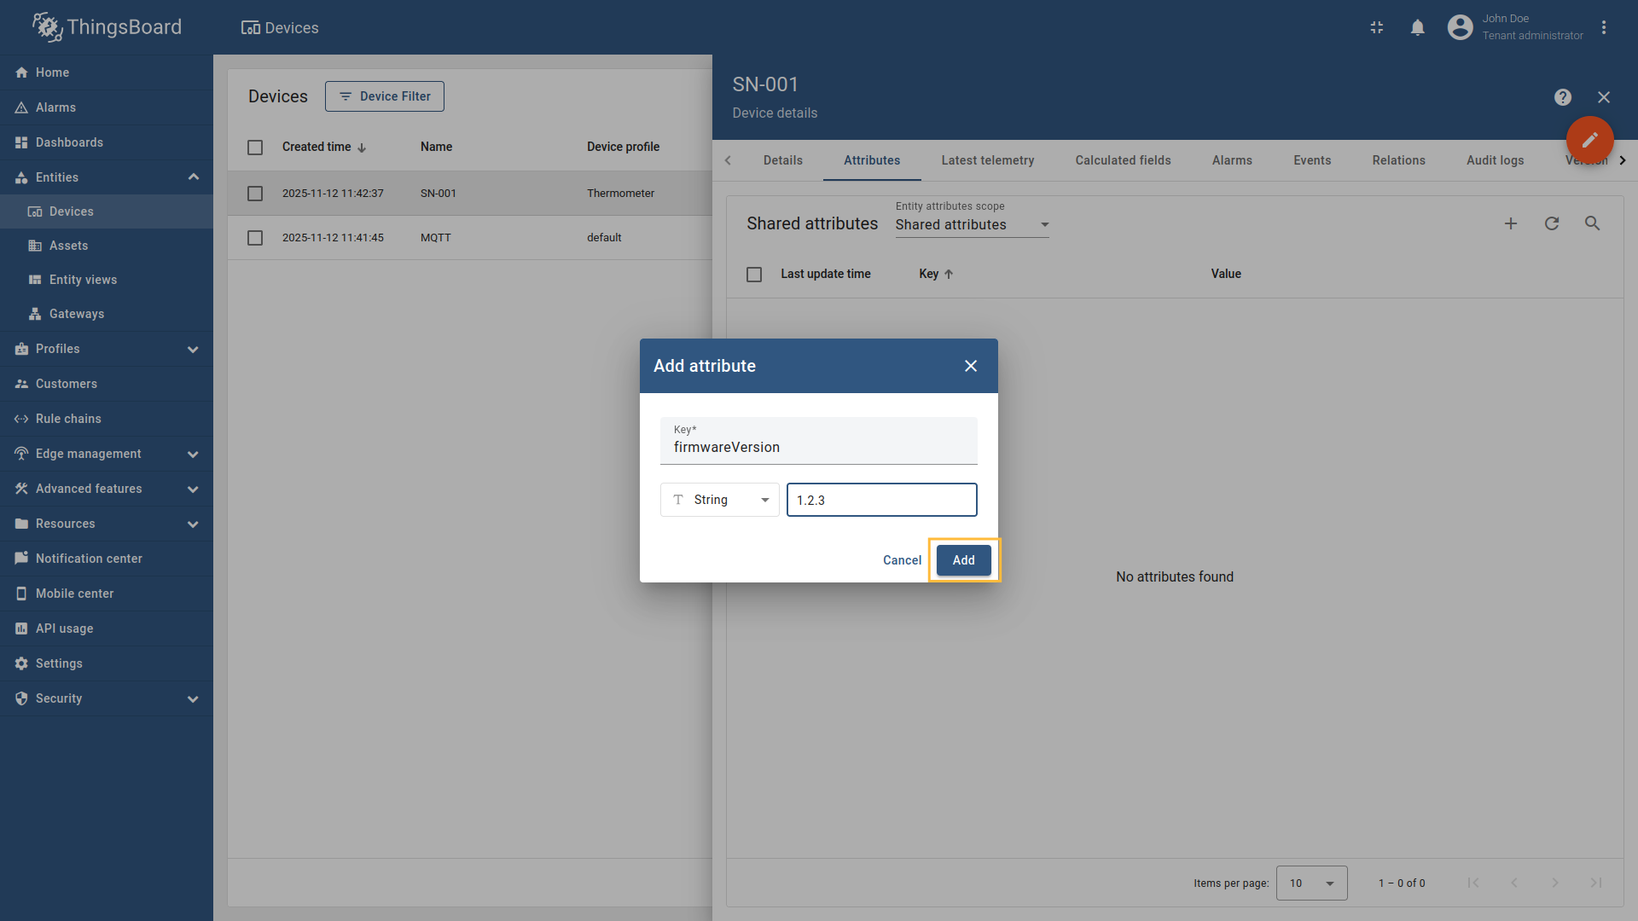Refresh the shared attributes list
The width and height of the screenshot is (1638, 921).
[x=1552, y=223]
